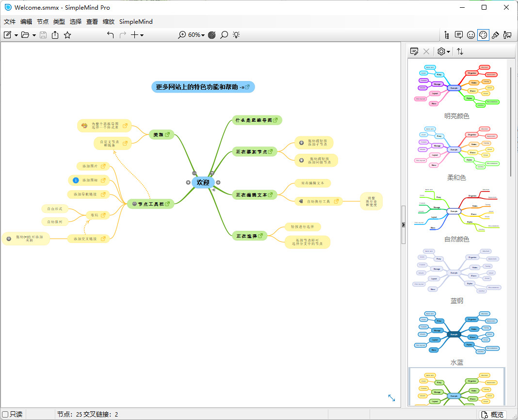Select the 自由形式 node
Image resolution: width=518 pixels, height=420 pixels.
tap(54, 209)
